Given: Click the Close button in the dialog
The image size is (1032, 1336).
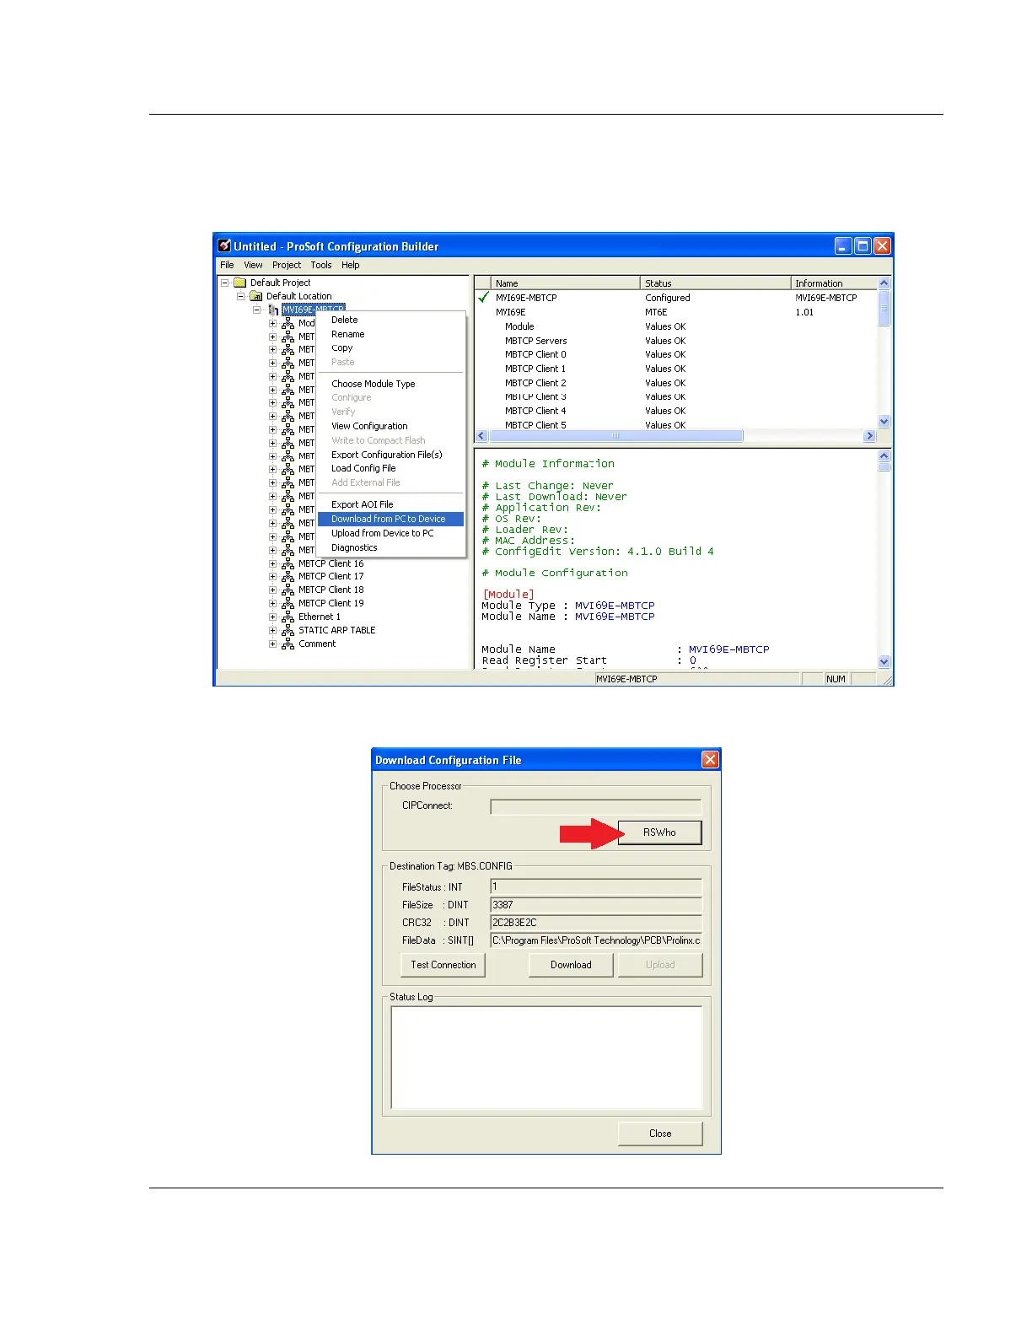Looking at the screenshot, I should pos(660,1134).
